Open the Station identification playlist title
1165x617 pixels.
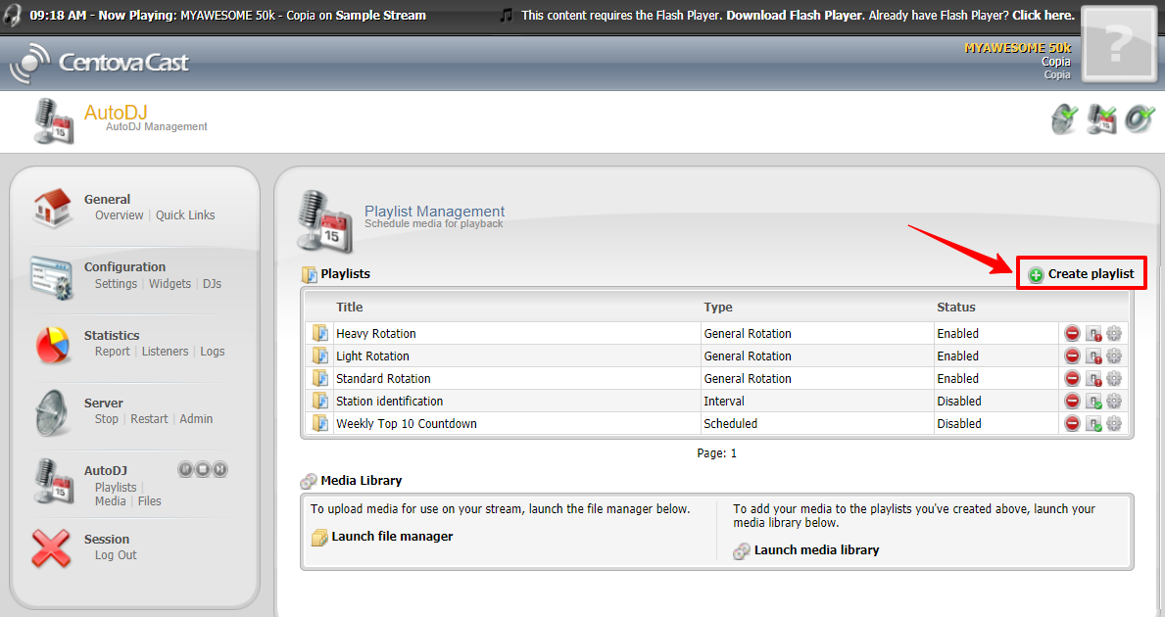coord(389,401)
